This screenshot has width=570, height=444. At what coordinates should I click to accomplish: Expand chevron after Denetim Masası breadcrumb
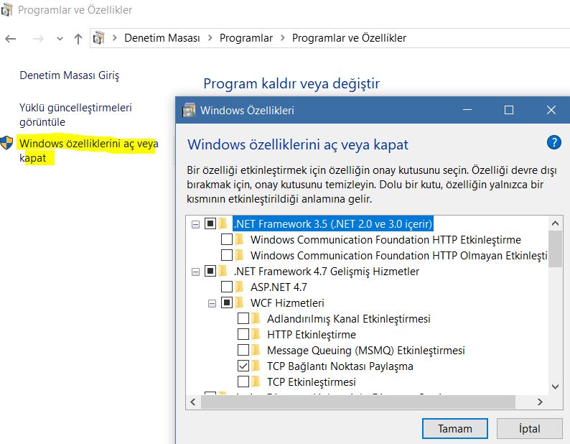[x=210, y=38]
